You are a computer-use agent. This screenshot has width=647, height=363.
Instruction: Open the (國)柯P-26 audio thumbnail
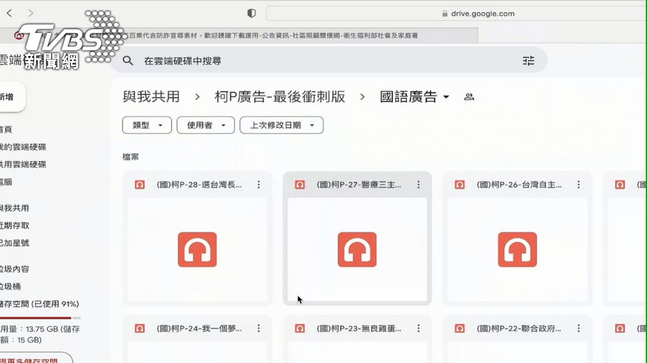(x=517, y=249)
